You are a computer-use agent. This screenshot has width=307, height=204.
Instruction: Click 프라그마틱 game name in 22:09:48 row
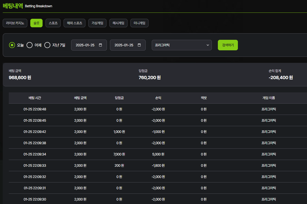[269, 109]
